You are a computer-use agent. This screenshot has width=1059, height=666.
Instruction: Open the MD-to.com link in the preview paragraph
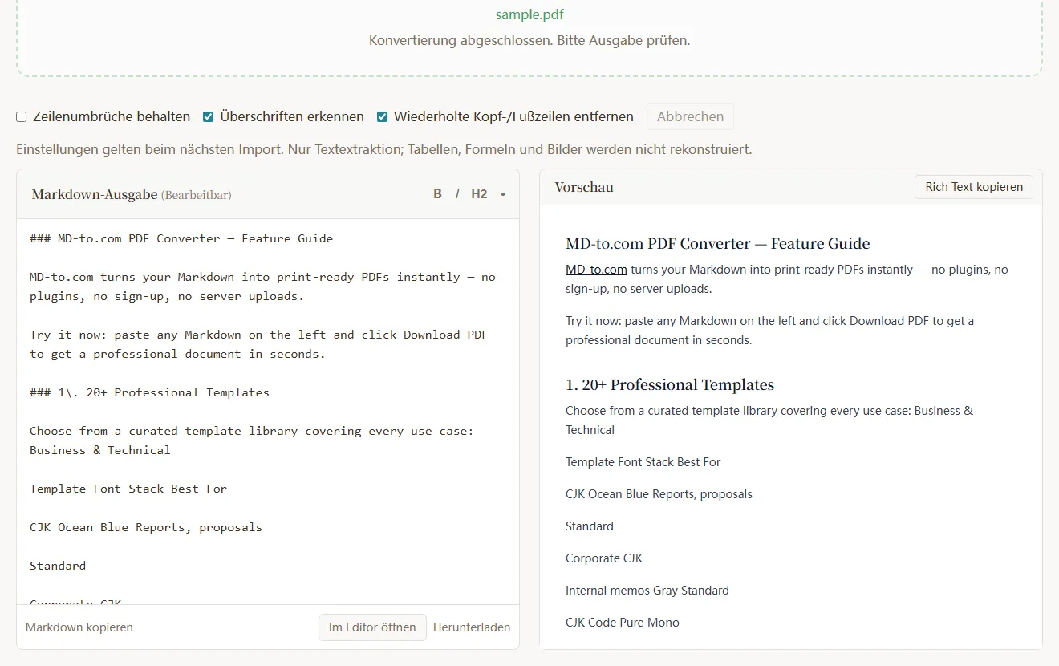pyautogui.click(x=596, y=270)
